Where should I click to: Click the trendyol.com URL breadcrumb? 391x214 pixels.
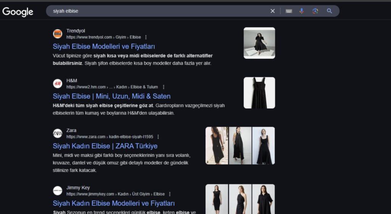tap(103, 37)
